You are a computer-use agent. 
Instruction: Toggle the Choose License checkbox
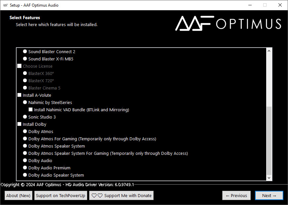pyautogui.click(x=19, y=66)
